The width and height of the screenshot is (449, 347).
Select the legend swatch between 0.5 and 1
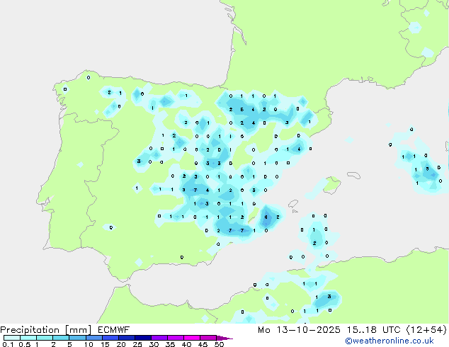tap(28, 338)
